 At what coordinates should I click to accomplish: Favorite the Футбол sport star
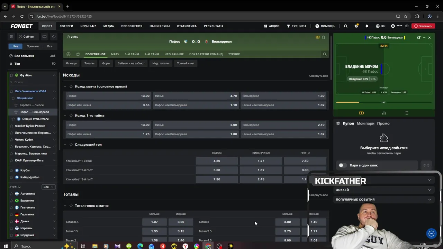tap(11, 75)
